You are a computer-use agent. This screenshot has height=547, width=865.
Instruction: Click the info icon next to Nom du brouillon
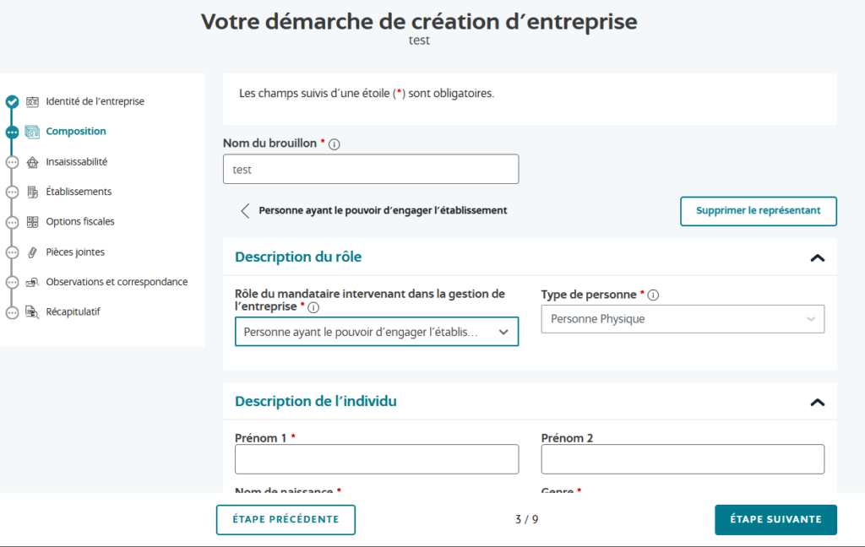335,144
